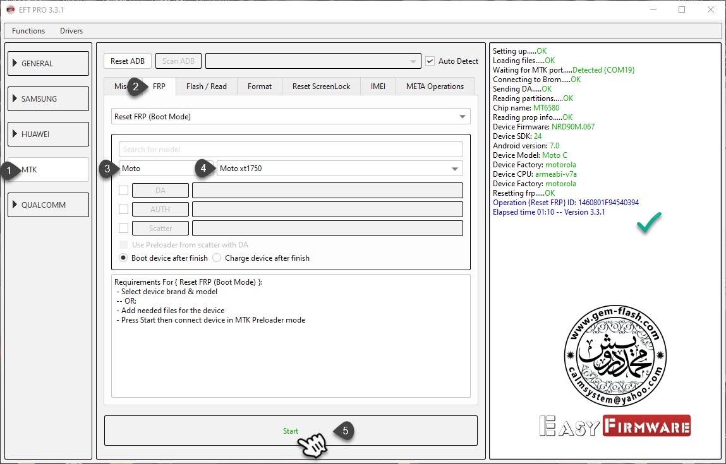The image size is (726, 464).
Task: Click the Operation {Reset FRP} ID log line
Action: pyautogui.click(x=566, y=203)
